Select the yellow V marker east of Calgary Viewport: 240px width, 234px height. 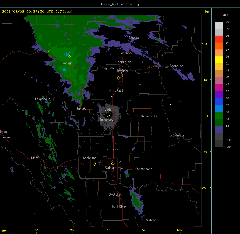point(119,162)
